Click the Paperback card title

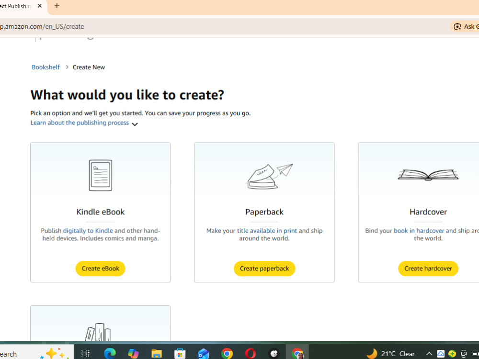click(x=264, y=212)
